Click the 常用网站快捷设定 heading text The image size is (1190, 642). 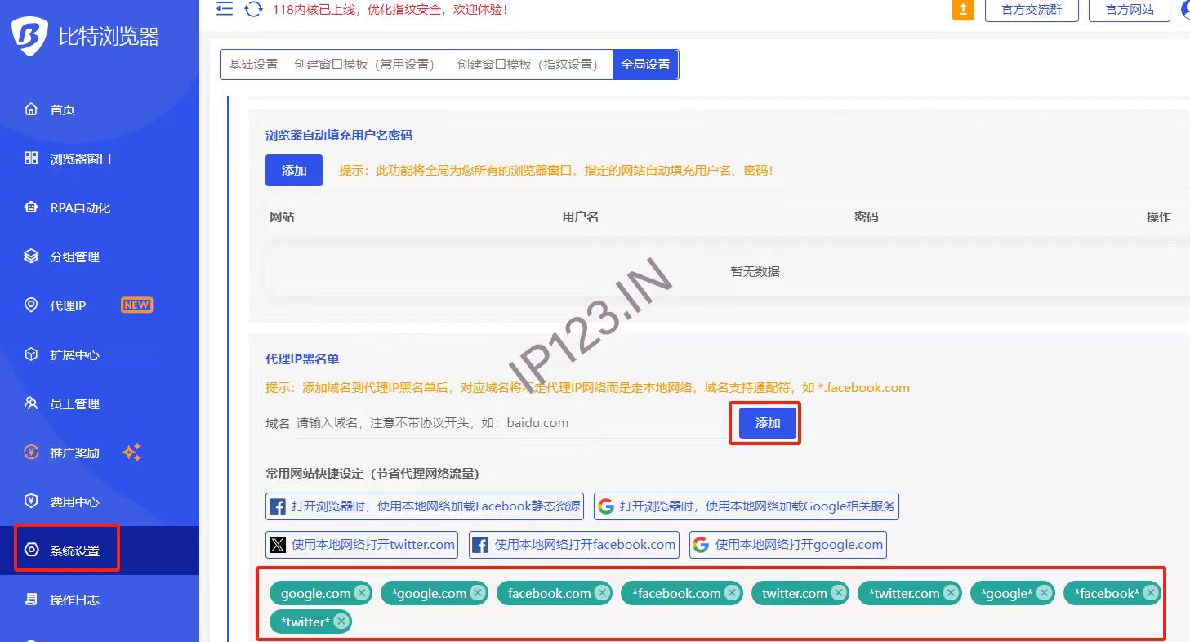(x=372, y=473)
